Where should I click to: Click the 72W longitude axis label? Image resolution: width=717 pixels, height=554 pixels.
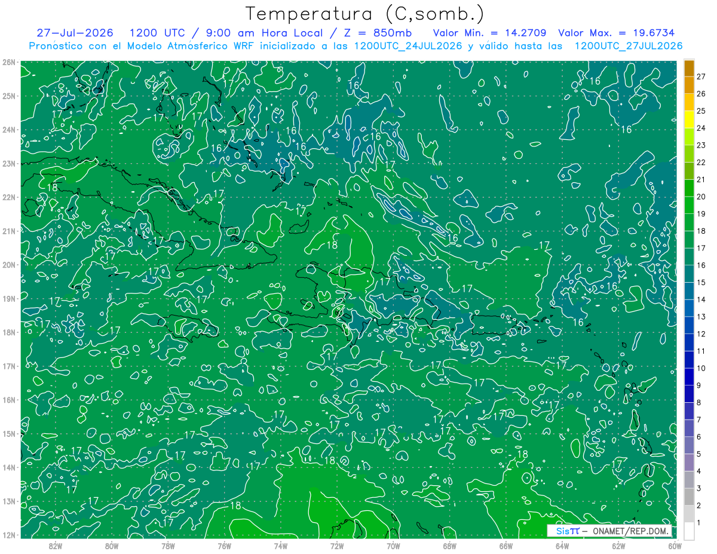pos(337,546)
